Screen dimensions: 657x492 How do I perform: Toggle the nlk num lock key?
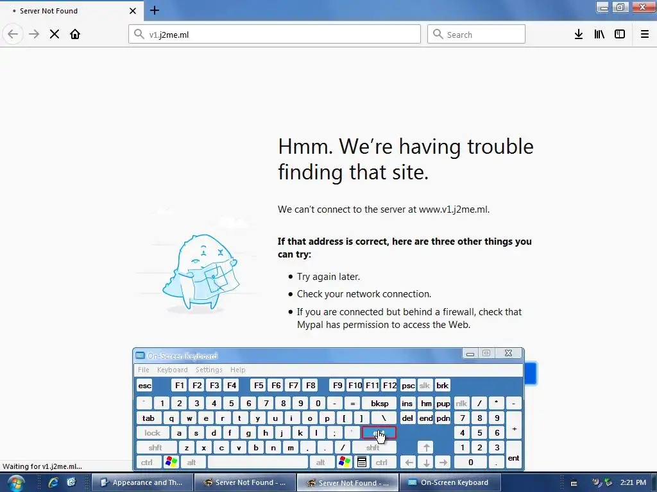click(461, 404)
